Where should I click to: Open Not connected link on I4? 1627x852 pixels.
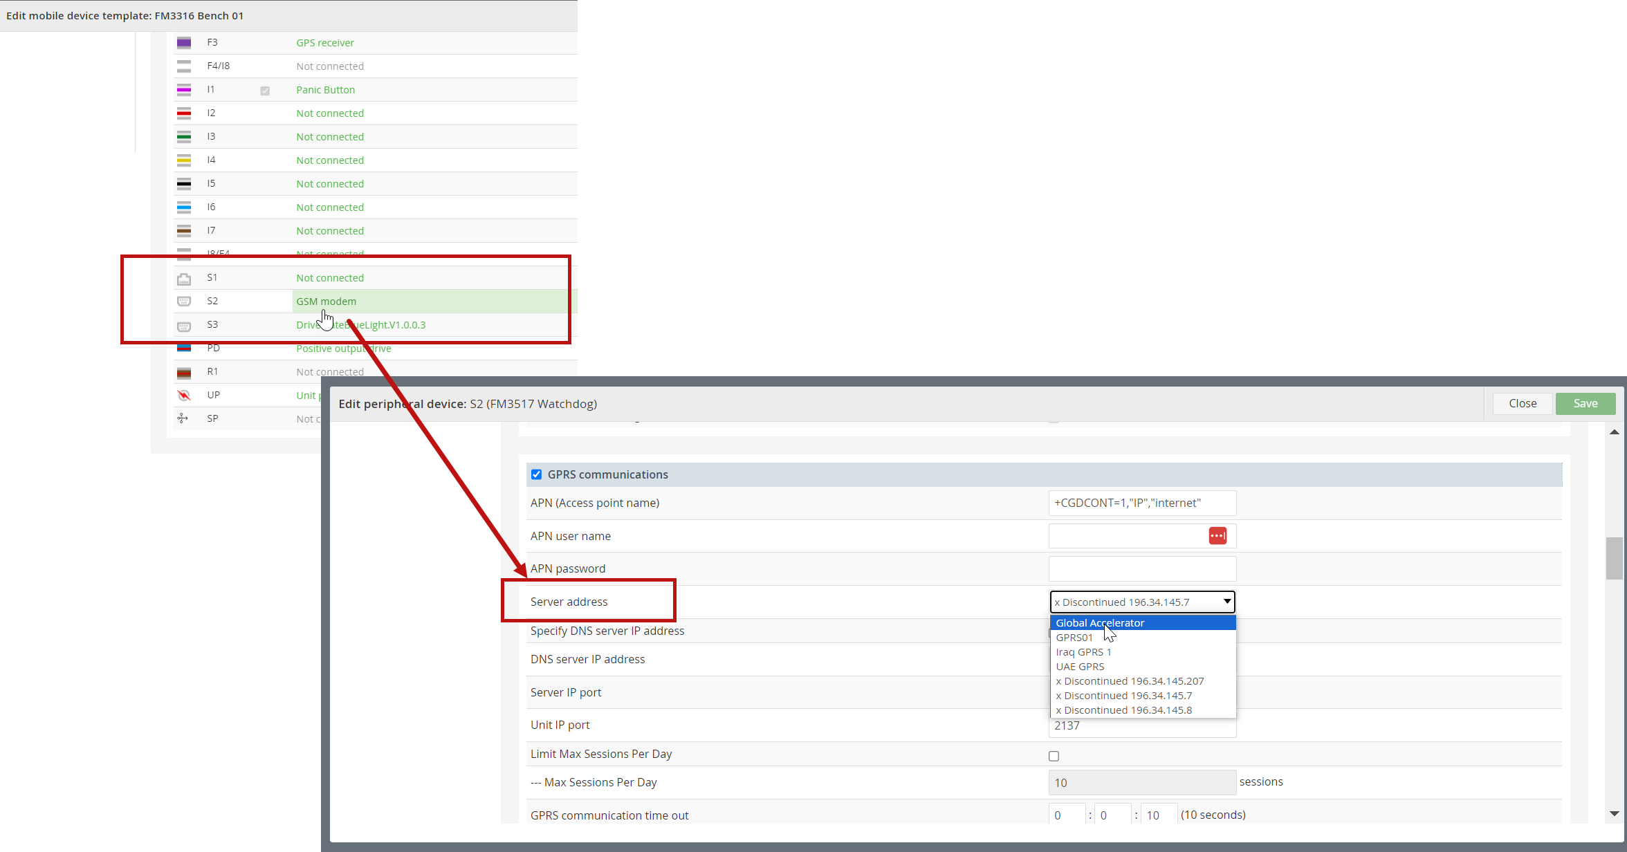pyautogui.click(x=330, y=160)
